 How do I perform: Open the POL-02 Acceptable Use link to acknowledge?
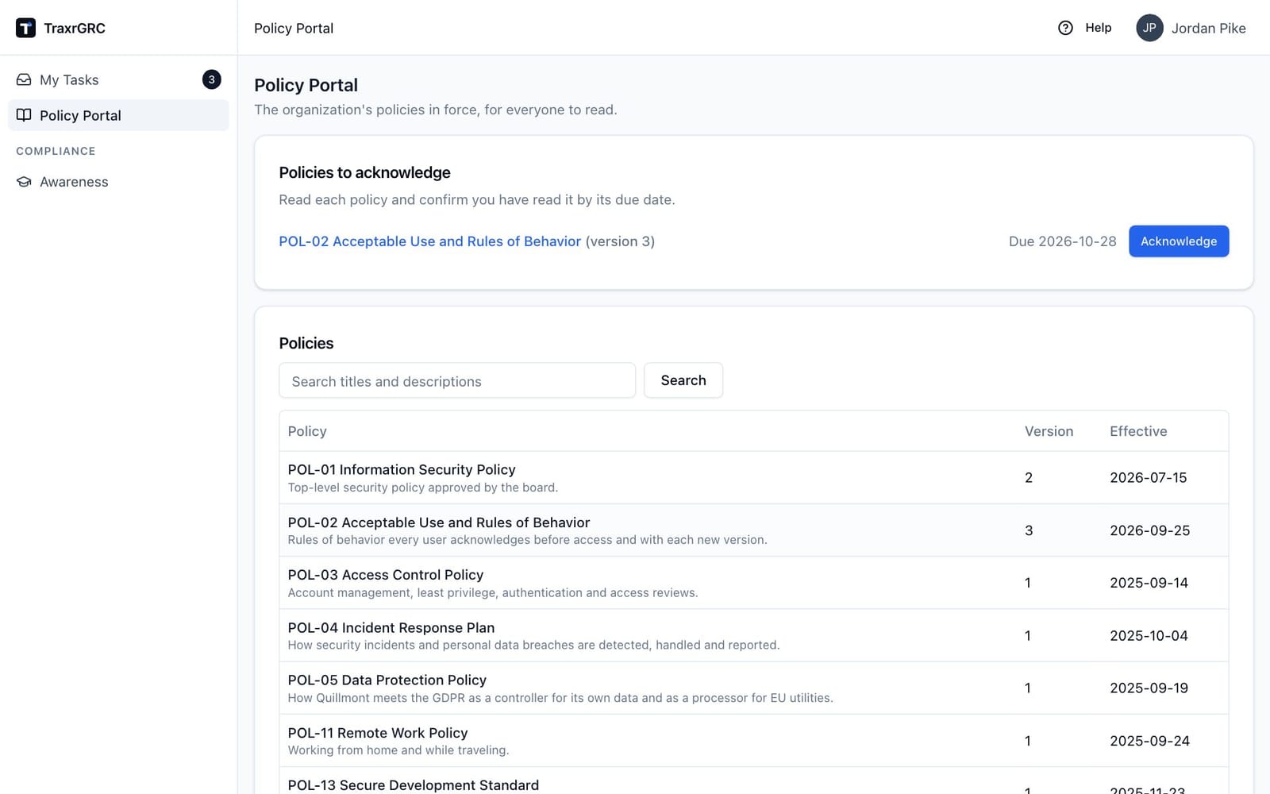pos(429,241)
